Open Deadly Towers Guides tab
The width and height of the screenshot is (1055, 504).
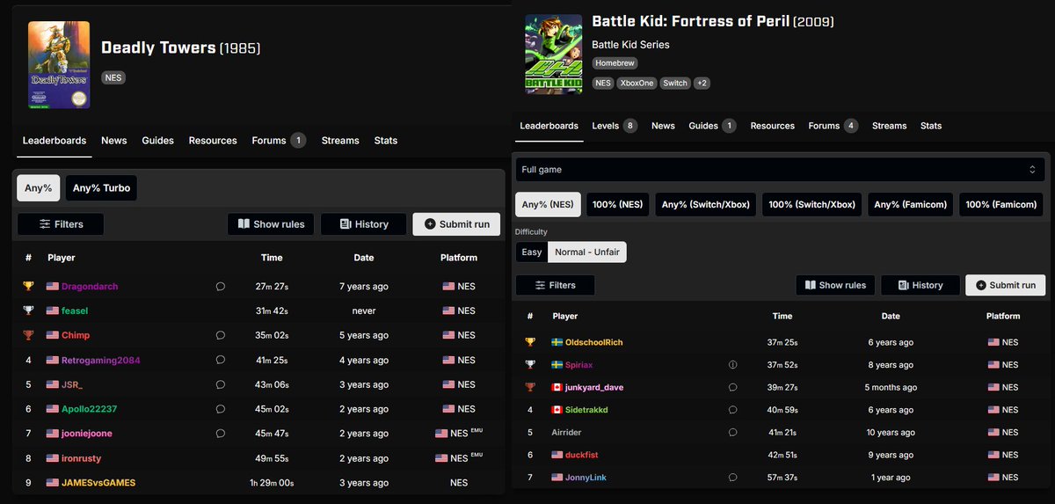click(157, 140)
